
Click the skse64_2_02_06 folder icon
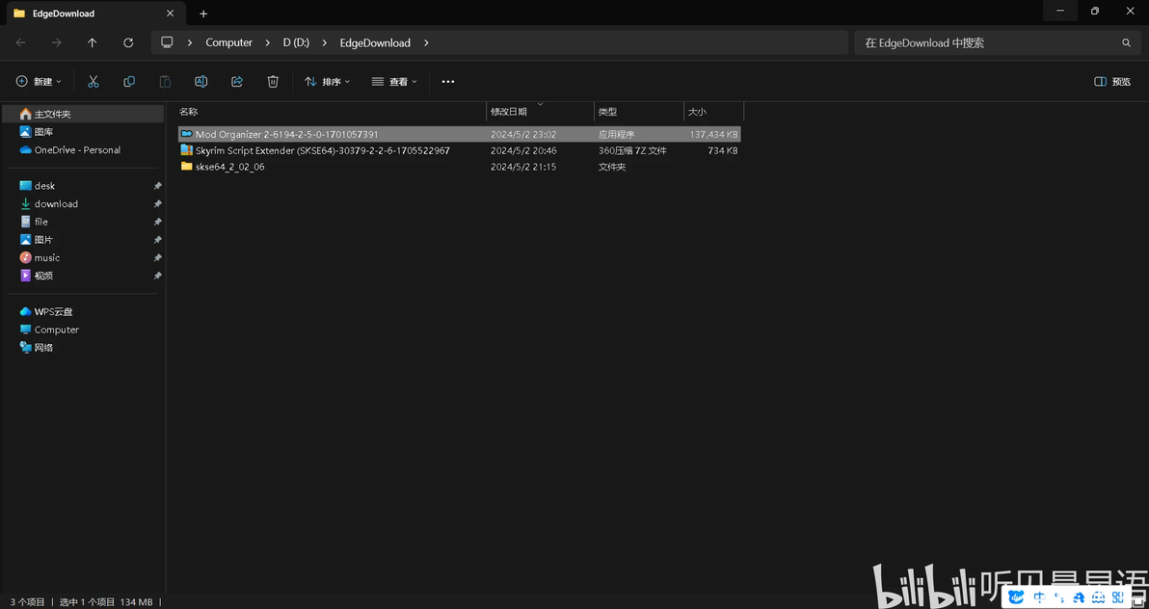pyautogui.click(x=186, y=167)
